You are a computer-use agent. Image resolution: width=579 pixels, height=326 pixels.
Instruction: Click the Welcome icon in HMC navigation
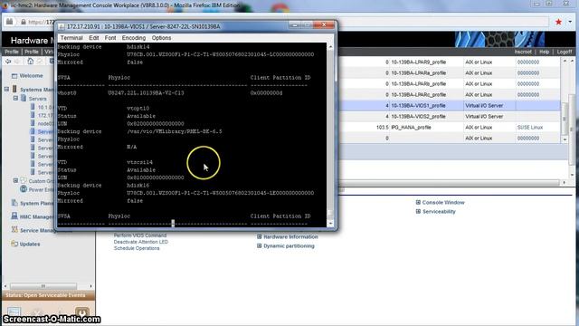[x=14, y=76]
